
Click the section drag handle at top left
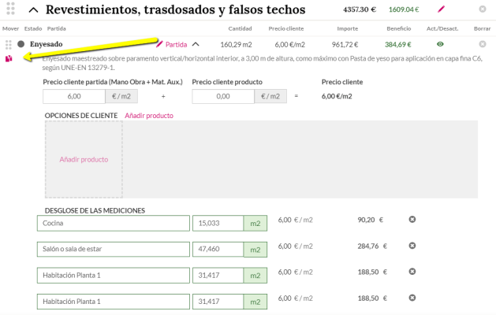coord(10,9)
